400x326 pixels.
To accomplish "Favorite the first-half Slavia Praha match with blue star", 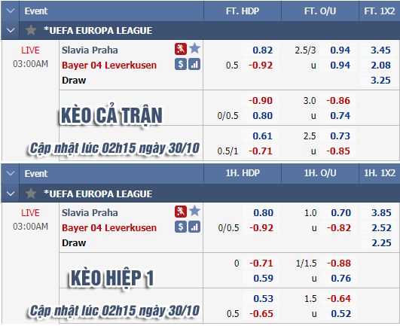I will point(194,211).
